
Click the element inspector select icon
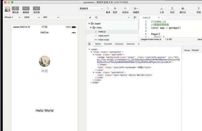(89, 44)
